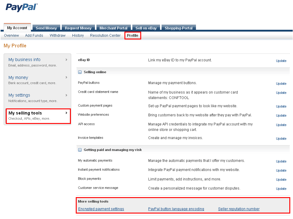Open Seller reputation number link
The image size is (293, 219).
point(239,209)
